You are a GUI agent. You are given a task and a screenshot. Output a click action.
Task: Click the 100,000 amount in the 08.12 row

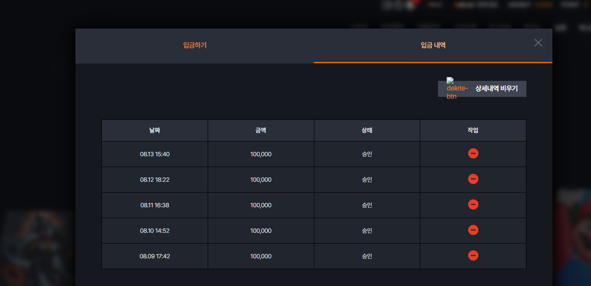[x=261, y=180]
